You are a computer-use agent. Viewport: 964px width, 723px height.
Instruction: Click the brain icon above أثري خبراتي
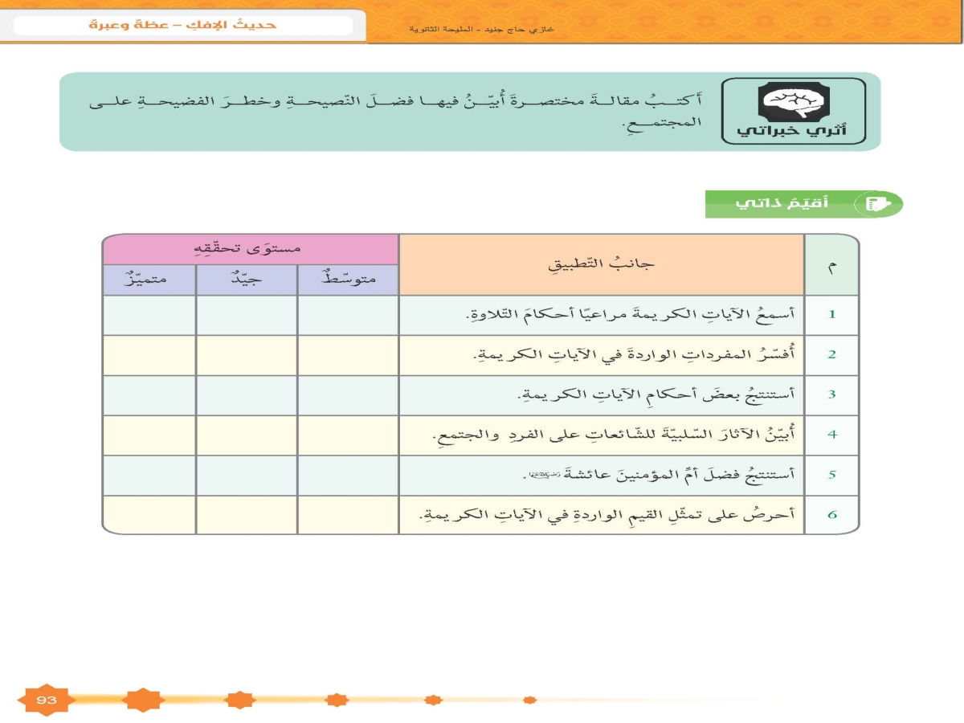(794, 101)
